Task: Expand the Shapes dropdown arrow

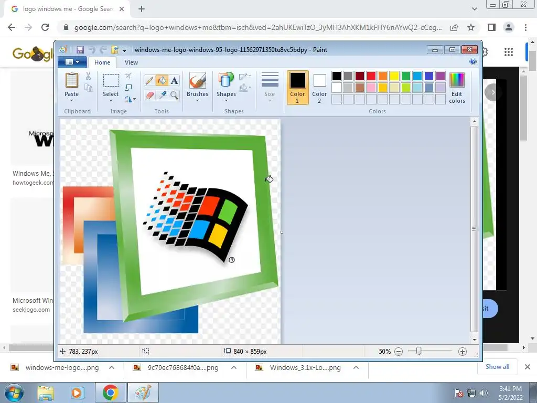Action: [x=226, y=101]
